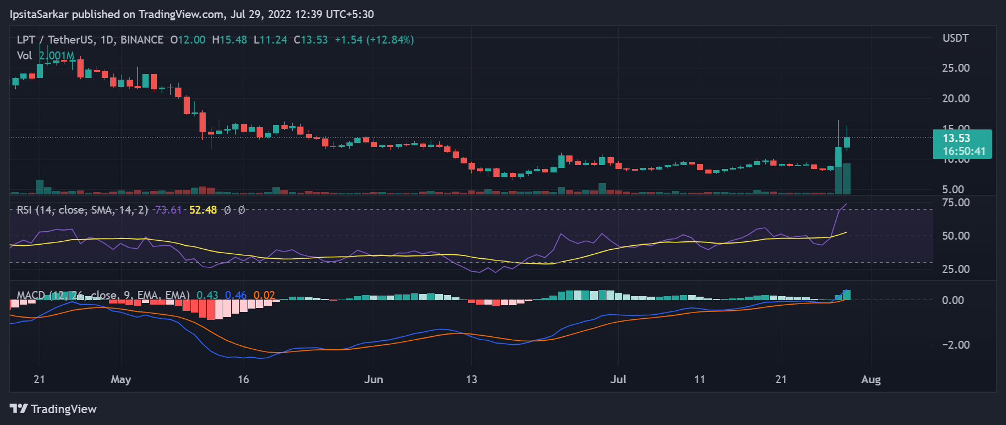
Task: Click the '16' time axis label
Action: click(243, 379)
